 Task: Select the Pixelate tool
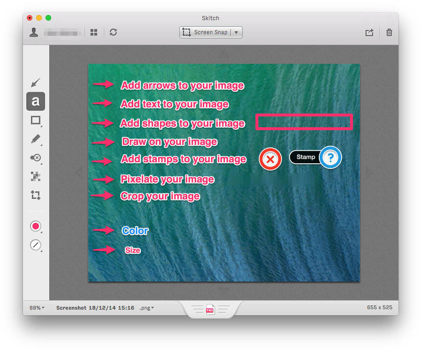click(36, 176)
